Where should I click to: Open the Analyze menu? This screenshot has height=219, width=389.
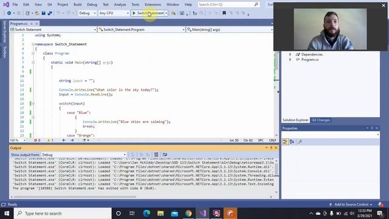click(120, 4)
